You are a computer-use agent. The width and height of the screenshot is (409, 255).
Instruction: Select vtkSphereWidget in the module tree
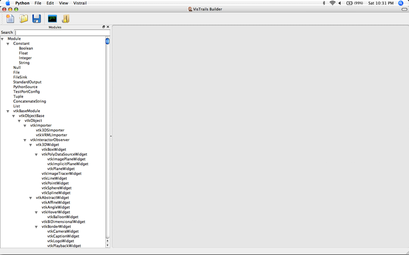[56, 188]
